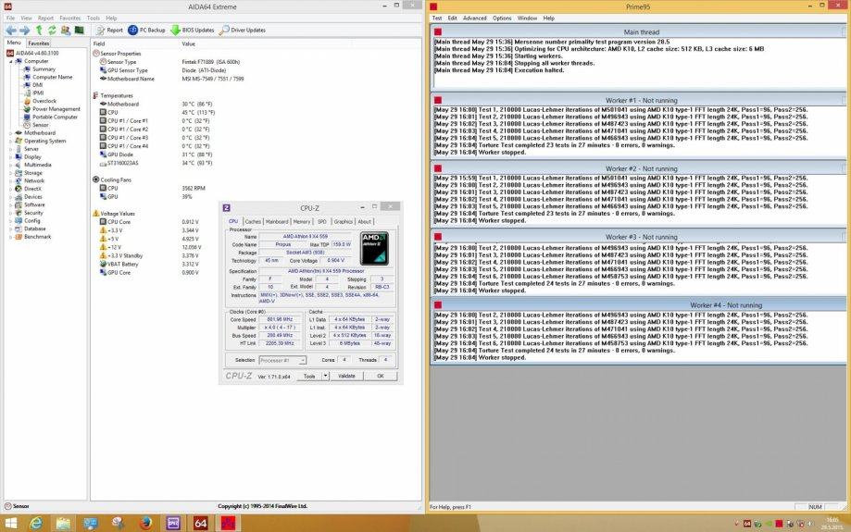Screen dimensions: 851x532
Task: Switch to Mainboard tab in CPU-Z
Action: [x=277, y=221]
